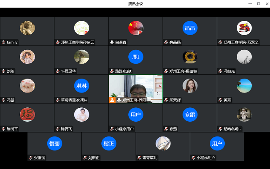Click the muted microphone icon beside family
Viewport: 270px width, 169px height.
click(3, 42)
